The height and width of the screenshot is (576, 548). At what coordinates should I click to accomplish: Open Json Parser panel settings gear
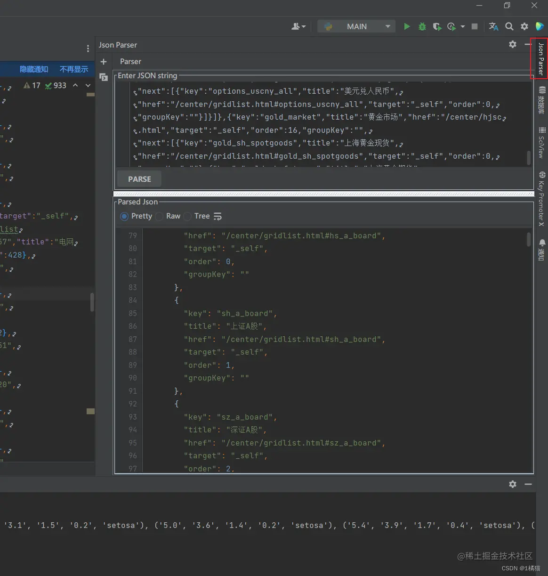pos(513,44)
